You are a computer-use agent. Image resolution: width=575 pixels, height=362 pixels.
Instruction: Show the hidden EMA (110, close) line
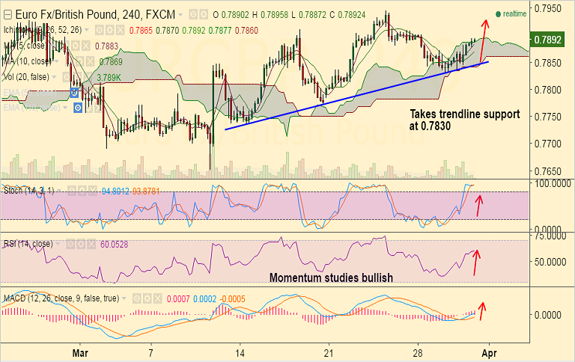[x=78, y=108]
